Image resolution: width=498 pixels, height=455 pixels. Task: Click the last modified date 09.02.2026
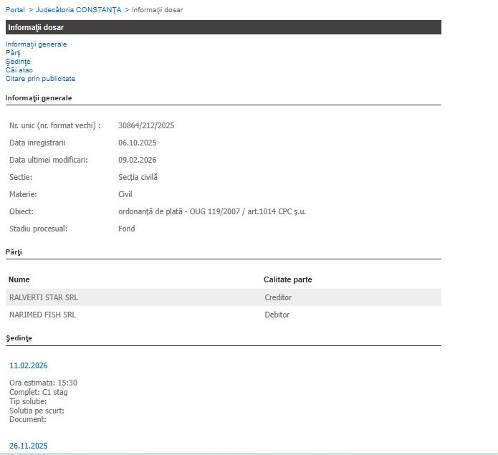coord(137,160)
